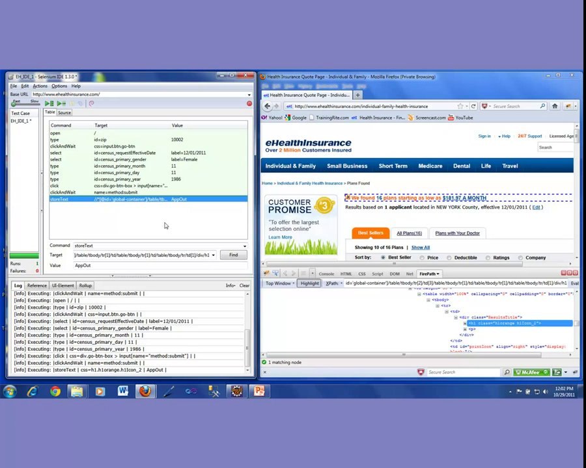Click Show All link
586x468 pixels.
pos(421,248)
